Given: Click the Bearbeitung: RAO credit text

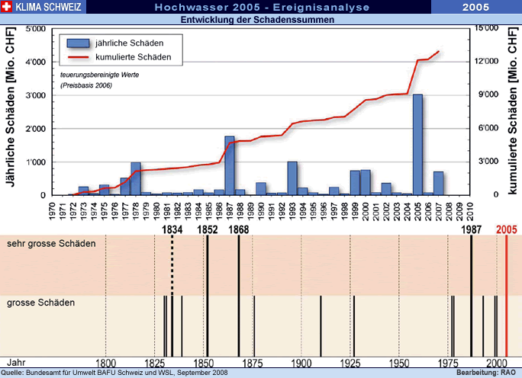Looking at the screenshot, I should (488, 373).
